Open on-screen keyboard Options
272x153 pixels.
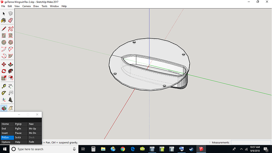pyautogui.click(x=7, y=142)
